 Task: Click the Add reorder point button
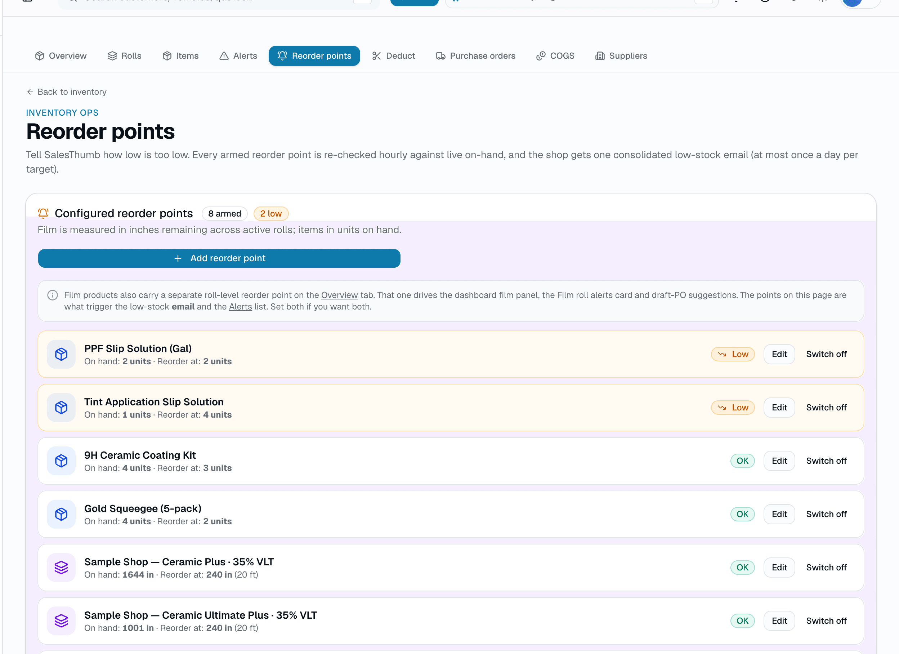tap(219, 258)
